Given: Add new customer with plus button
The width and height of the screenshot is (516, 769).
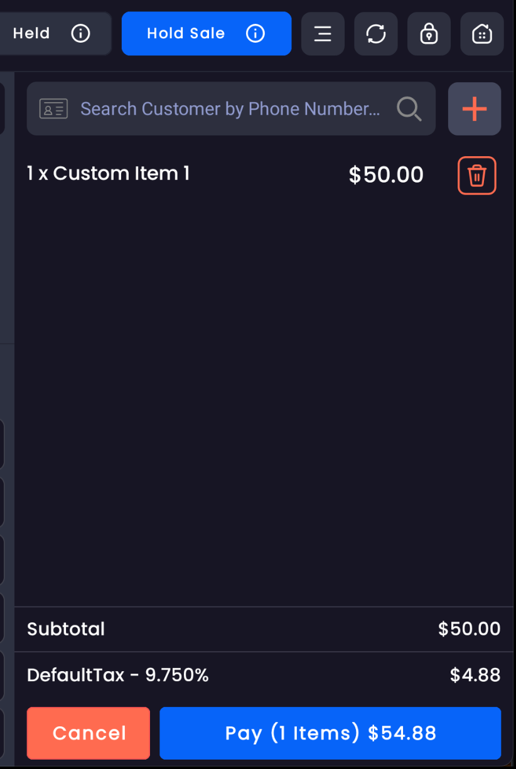Looking at the screenshot, I should click(475, 109).
